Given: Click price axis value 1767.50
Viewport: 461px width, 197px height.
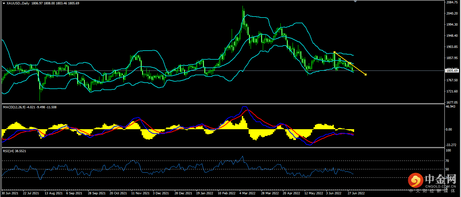Looking at the screenshot, I should (x=452, y=80).
